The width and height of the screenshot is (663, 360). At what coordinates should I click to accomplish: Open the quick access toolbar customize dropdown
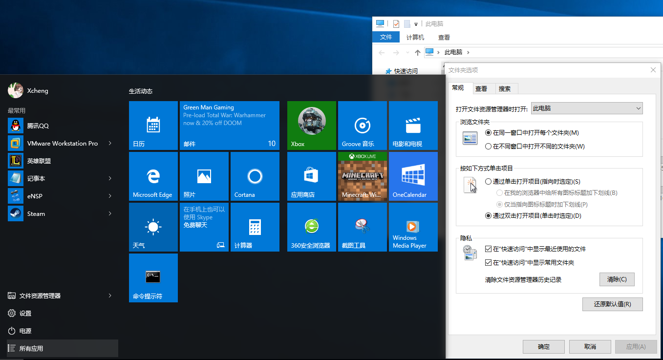point(416,24)
